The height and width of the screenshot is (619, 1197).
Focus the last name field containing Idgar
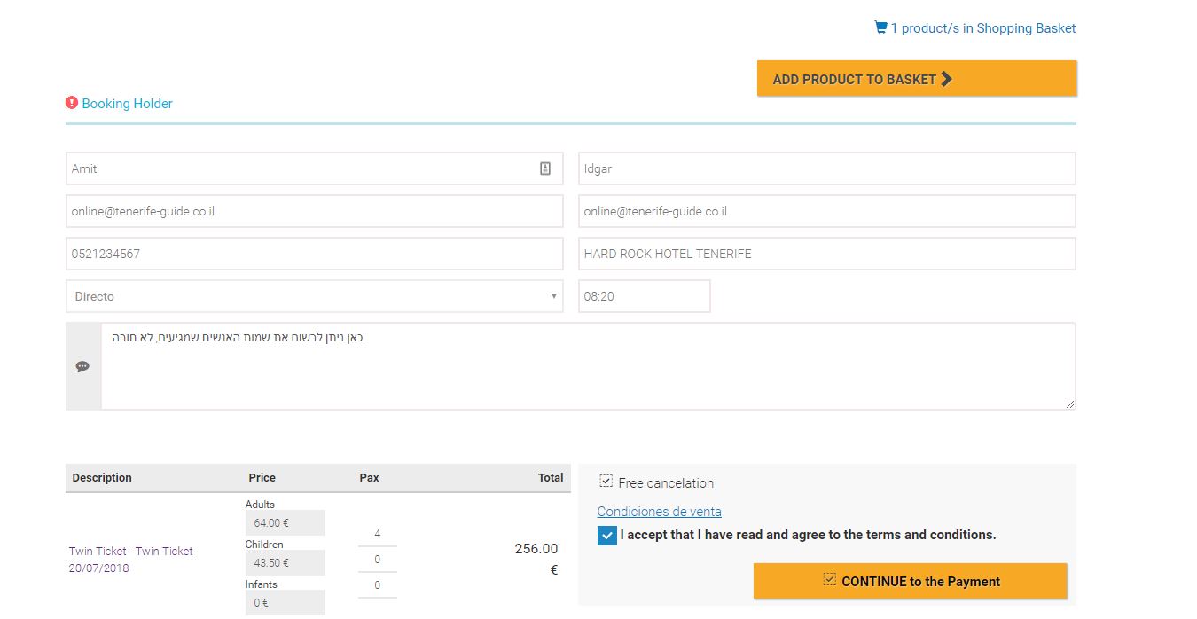pos(826,168)
